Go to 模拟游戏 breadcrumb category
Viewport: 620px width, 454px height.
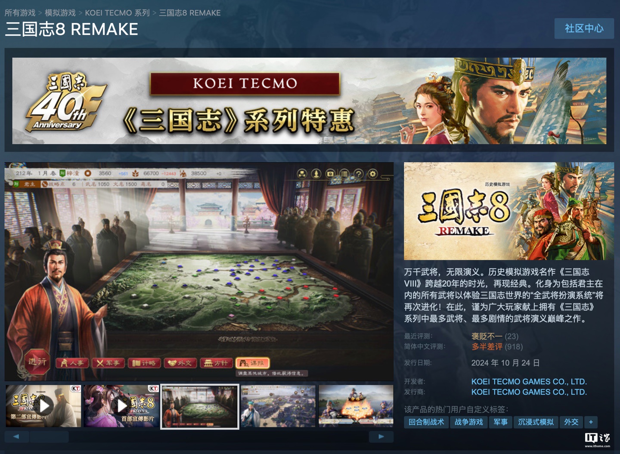[60, 13]
